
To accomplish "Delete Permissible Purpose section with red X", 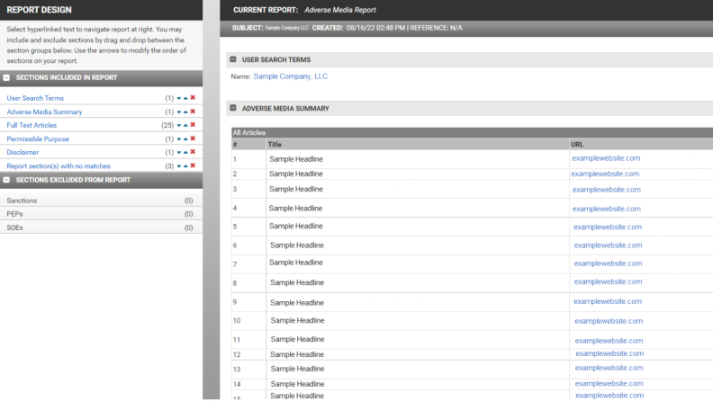I will [x=193, y=138].
